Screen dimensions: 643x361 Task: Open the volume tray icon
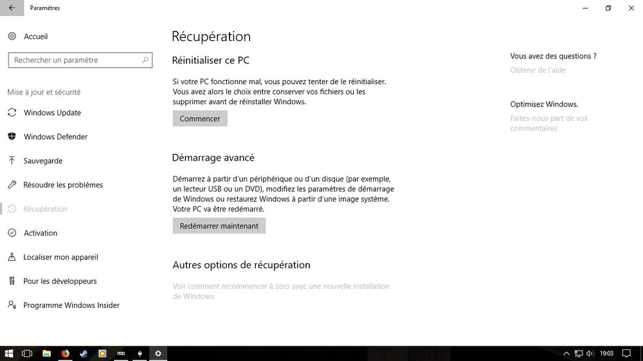590,353
